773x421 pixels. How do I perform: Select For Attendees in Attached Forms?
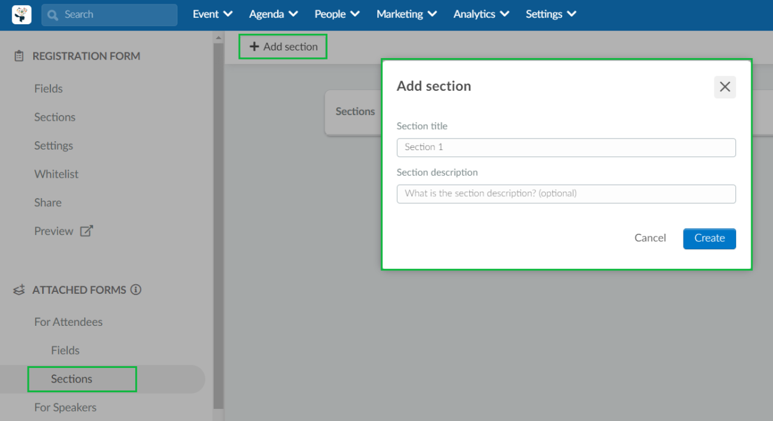[x=68, y=322]
